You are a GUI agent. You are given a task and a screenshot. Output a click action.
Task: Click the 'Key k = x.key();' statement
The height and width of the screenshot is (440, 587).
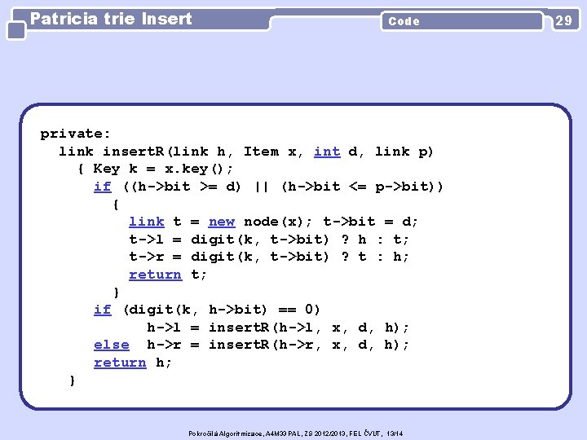pos(163,169)
